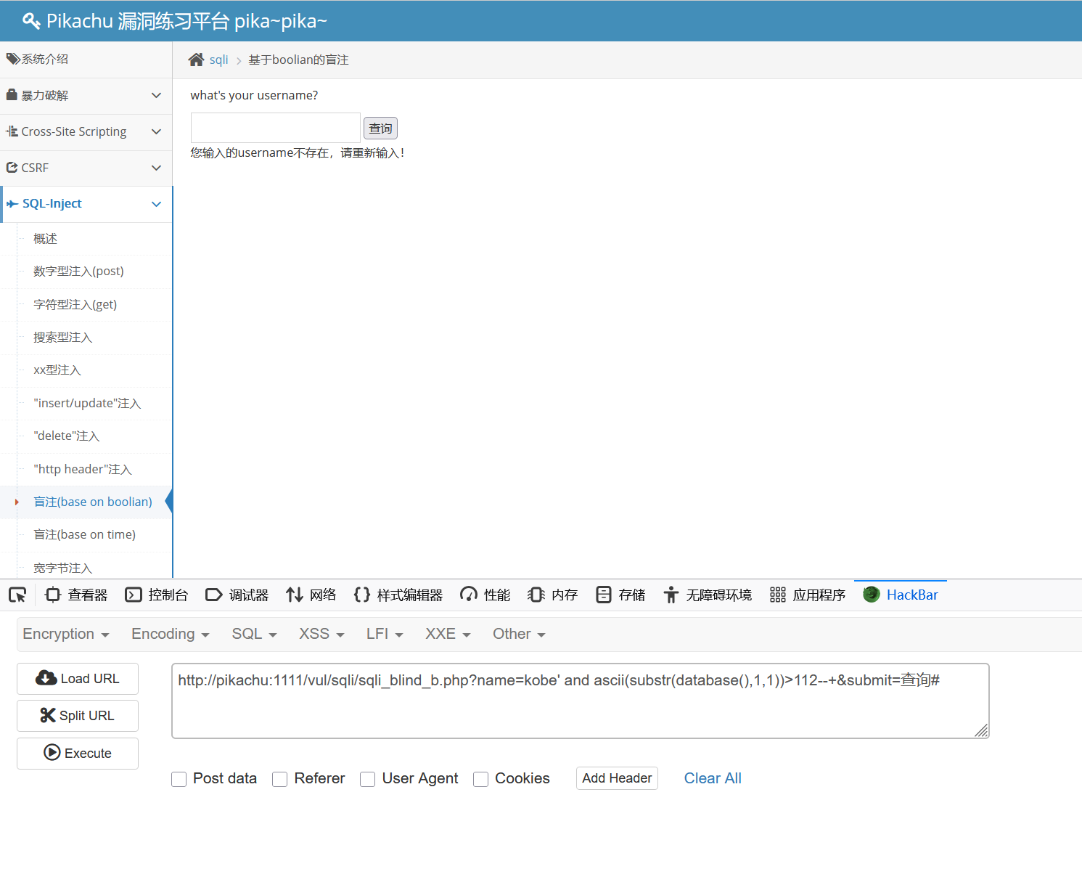Screen dimensions: 1082x869
Task: Open the XSS dropdown in HackBar
Action: tap(321, 634)
